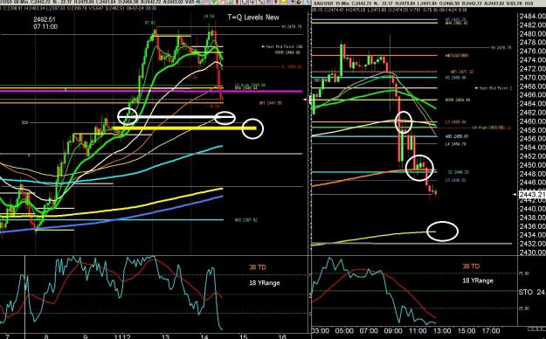Click the STO indicator value label
Screen dimensions: 546x339
pos(532,292)
